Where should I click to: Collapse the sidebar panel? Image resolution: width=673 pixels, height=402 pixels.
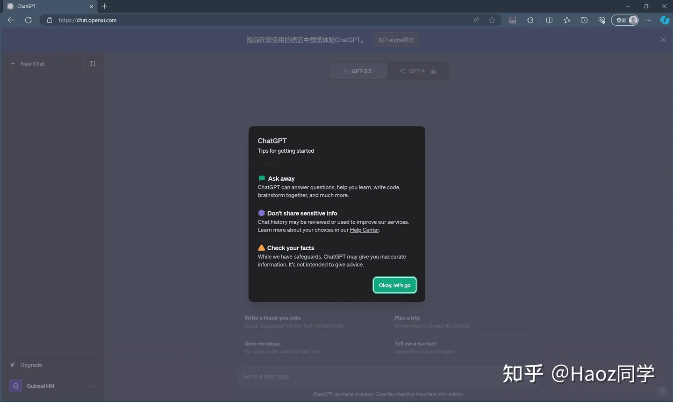click(x=92, y=63)
